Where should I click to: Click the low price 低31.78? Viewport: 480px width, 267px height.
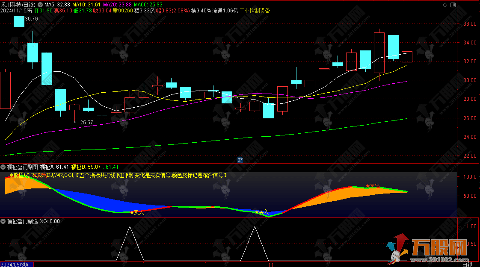coord(83,11)
